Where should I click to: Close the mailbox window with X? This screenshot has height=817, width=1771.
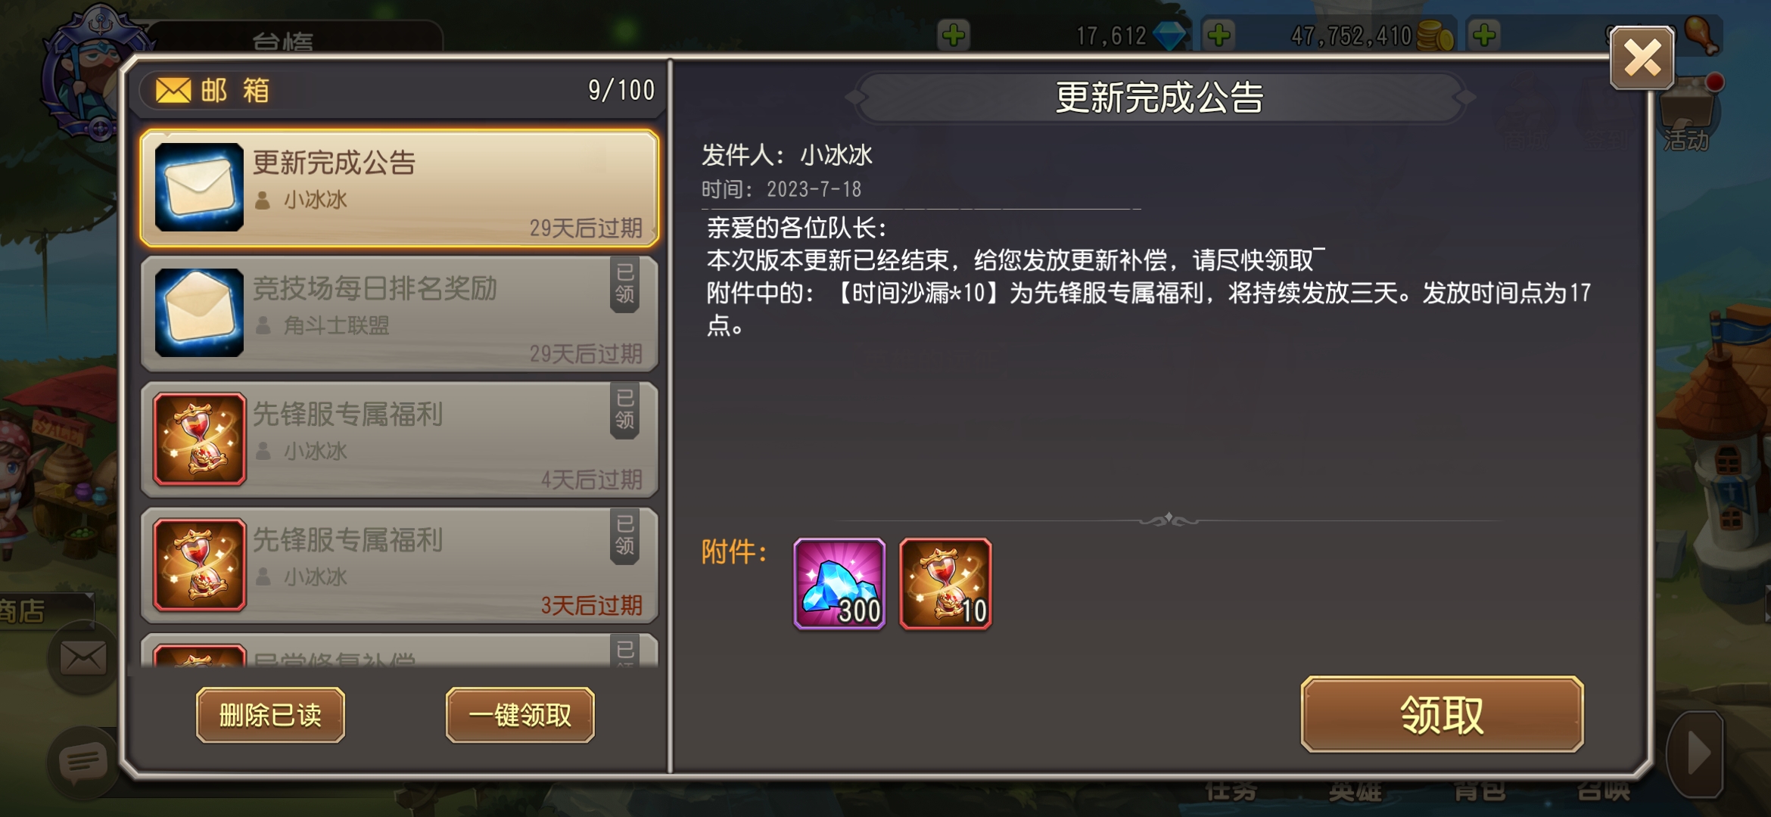[x=1642, y=58]
